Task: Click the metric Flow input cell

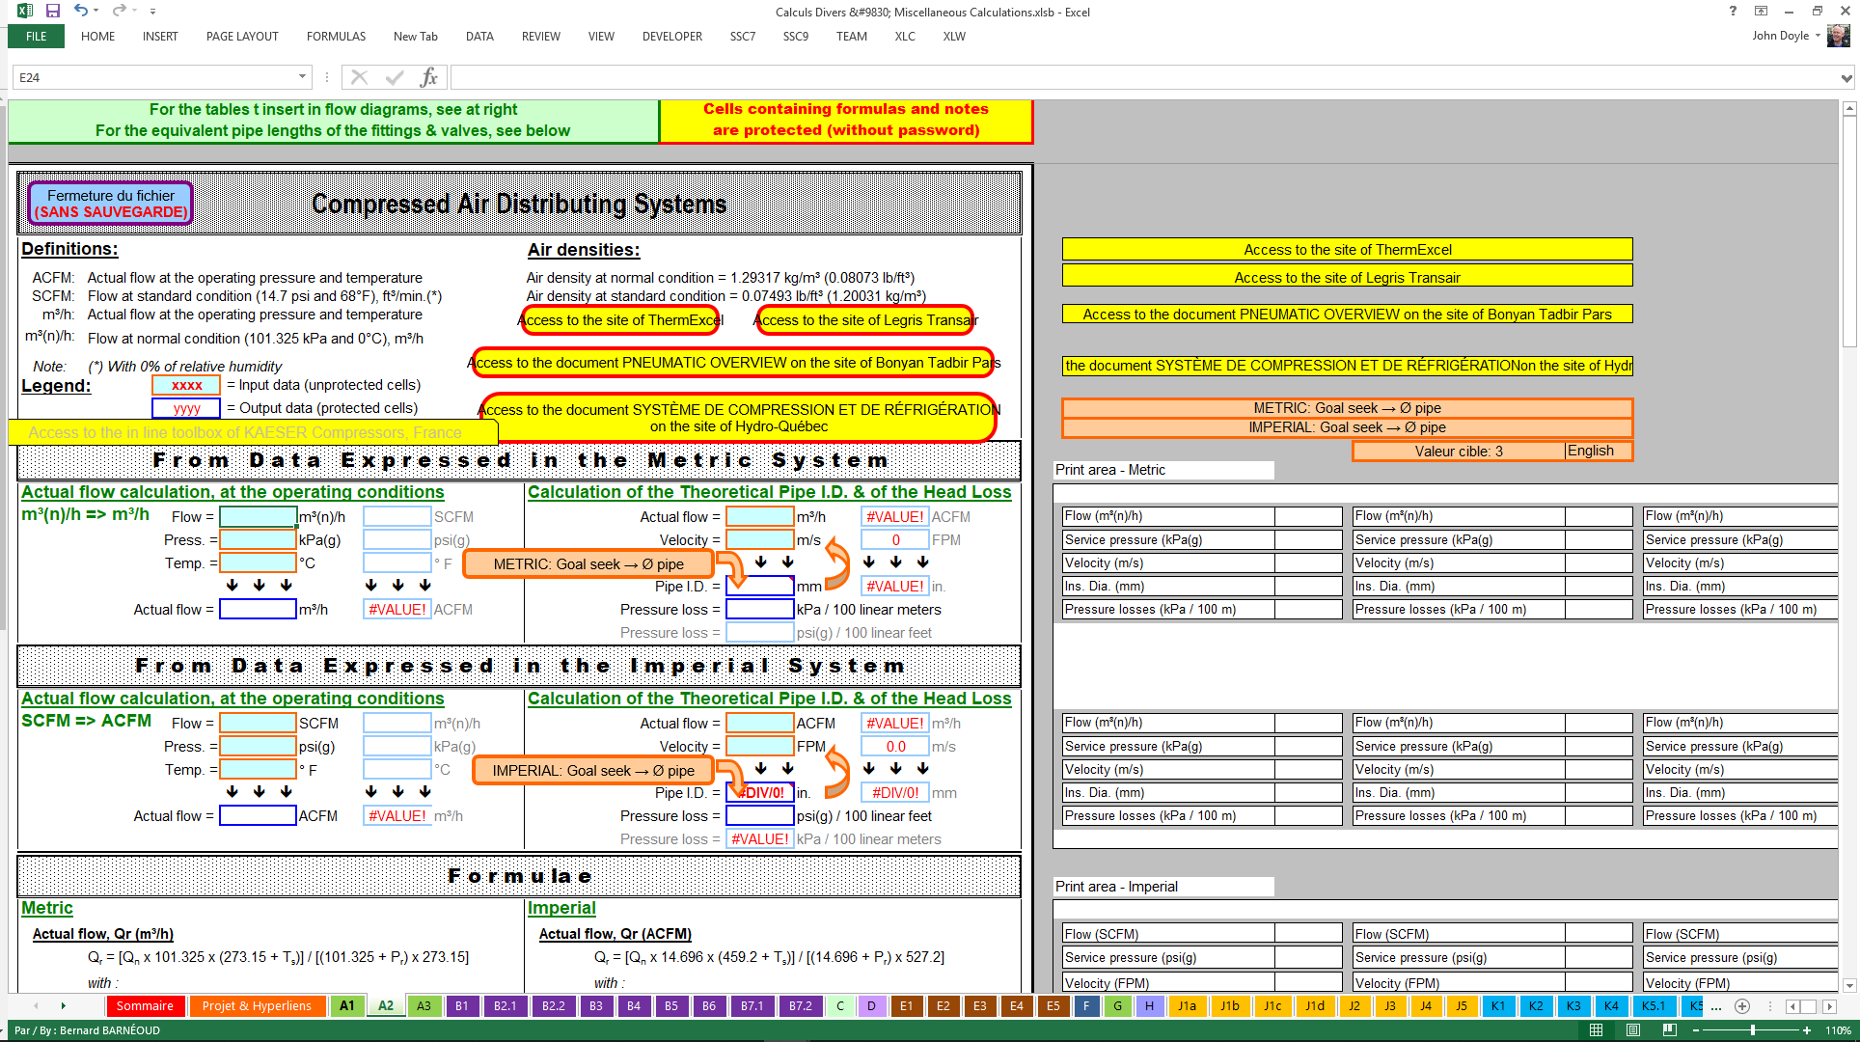Action: point(258,517)
